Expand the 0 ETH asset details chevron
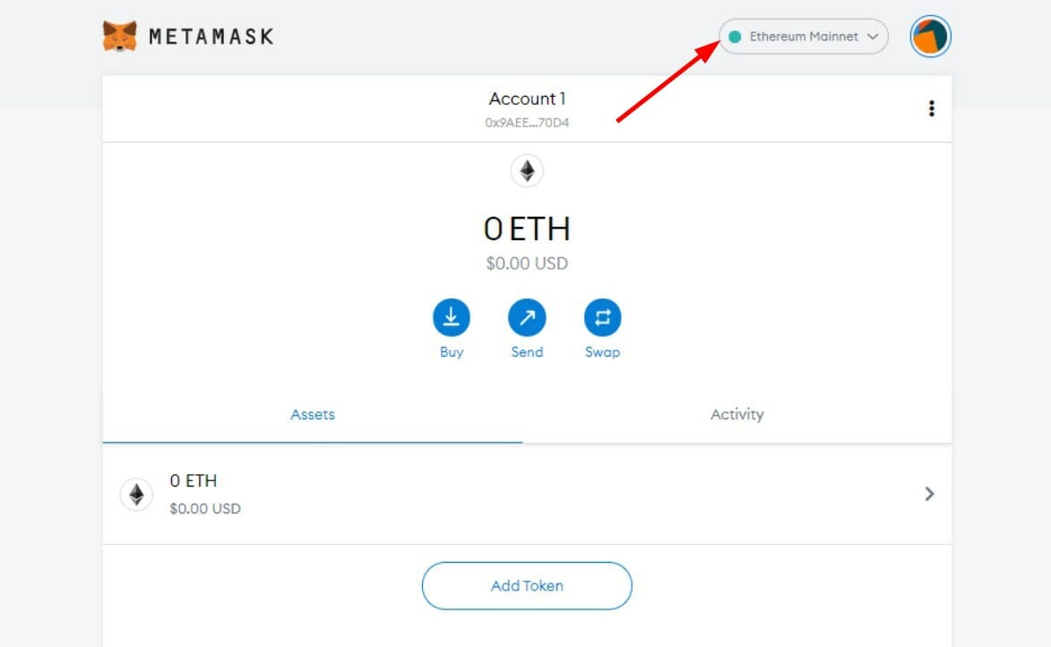The width and height of the screenshot is (1051, 647). click(x=930, y=494)
